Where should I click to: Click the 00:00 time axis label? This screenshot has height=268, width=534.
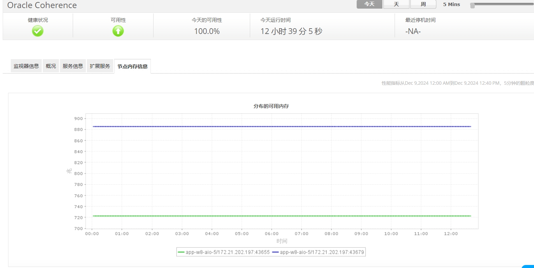tap(92, 234)
